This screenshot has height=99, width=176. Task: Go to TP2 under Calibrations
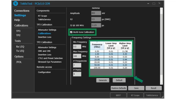[x=18, y=35]
